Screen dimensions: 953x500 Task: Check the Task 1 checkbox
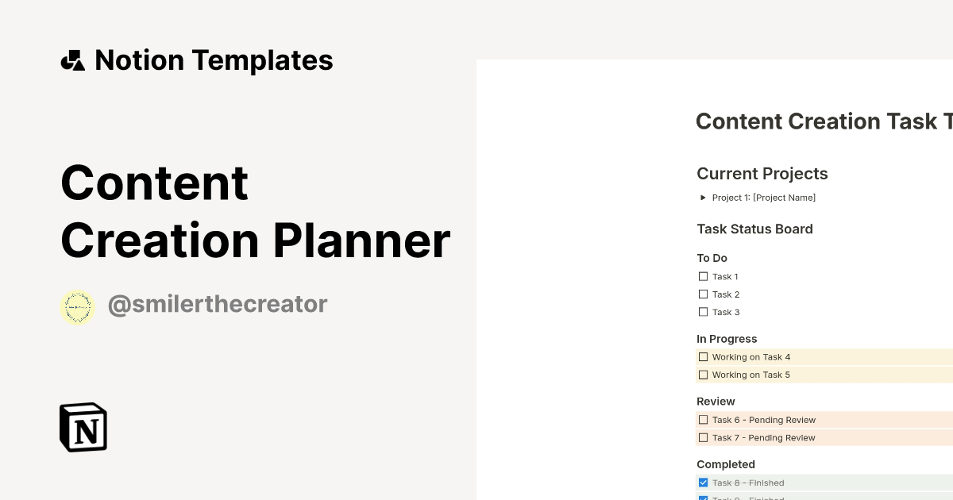(704, 276)
